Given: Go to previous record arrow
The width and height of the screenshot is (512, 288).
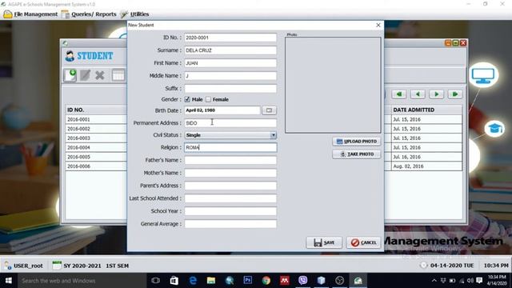Looking at the screenshot, I should click(418, 94).
